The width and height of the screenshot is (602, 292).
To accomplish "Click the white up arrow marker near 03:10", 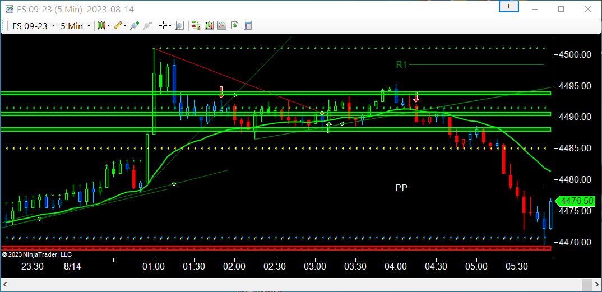I will tap(328, 128).
